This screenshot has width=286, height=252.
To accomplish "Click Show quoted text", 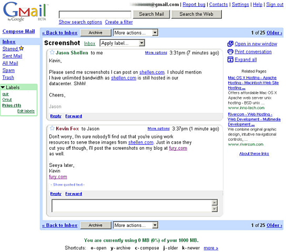I will (67, 185).
